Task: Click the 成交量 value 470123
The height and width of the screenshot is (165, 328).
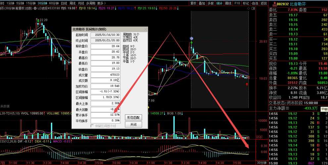Action: (x=106, y=75)
